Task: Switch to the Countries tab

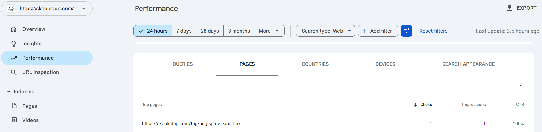Action: [x=315, y=64]
